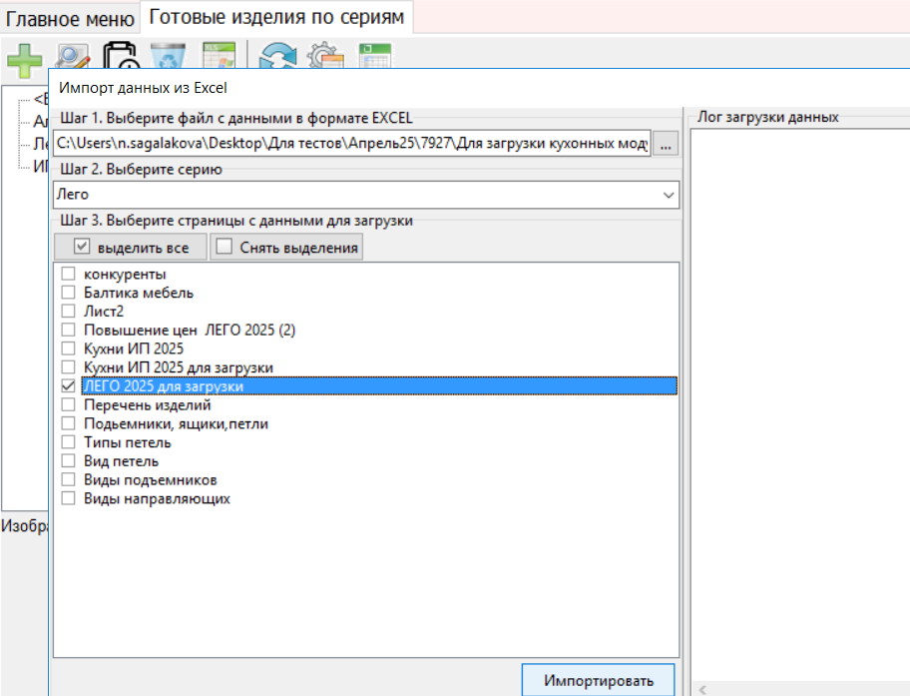Click the magnifier with pencil edit icon

[x=73, y=57]
